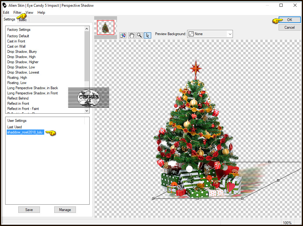Select Long Perspective Shadow, in Back preset
This screenshot has width=303, height=226.
(x=33, y=88)
